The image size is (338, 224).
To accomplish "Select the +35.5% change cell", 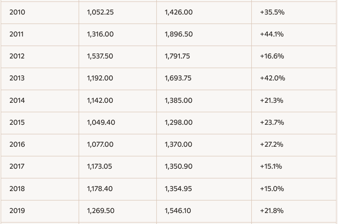I will [272, 12].
